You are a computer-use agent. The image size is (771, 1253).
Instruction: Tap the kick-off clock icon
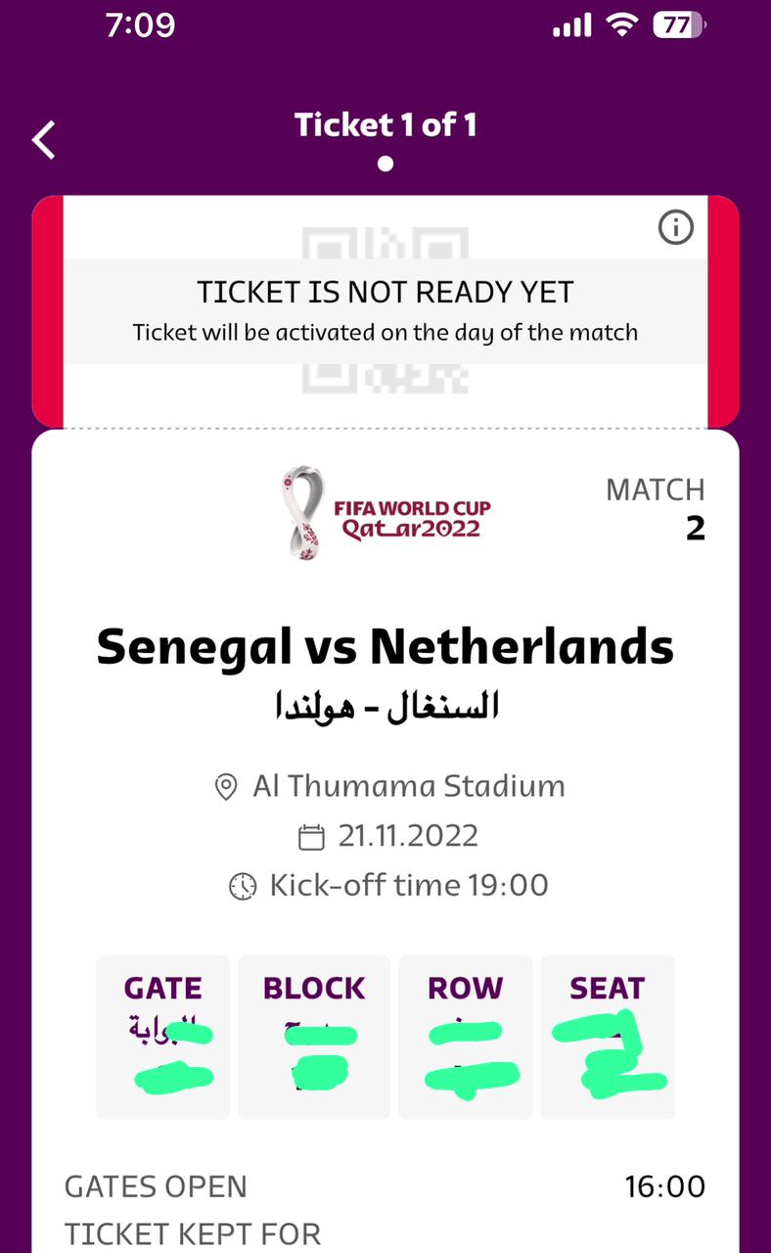pos(242,887)
